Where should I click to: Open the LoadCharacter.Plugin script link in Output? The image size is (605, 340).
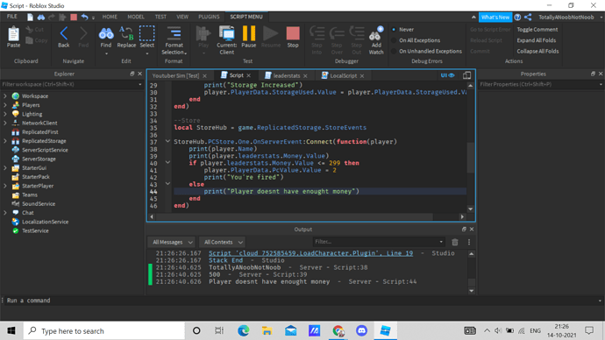pyautogui.click(x=310, y=253)
